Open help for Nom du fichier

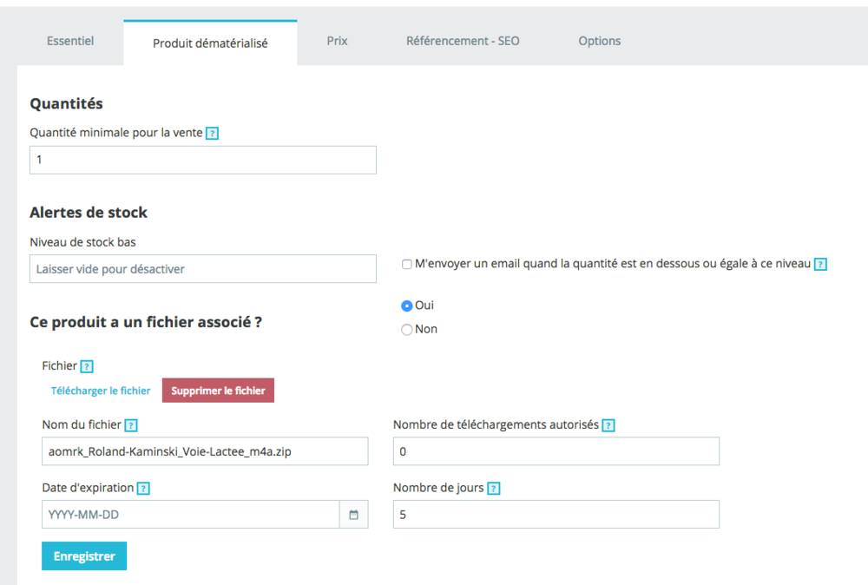130,424
